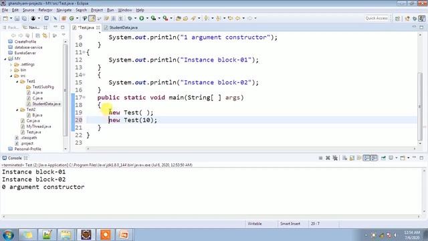Toggle fold marker at line 11
This screenshot has height=241, width=428.
84,52
